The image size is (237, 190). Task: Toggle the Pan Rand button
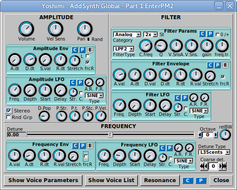[89, 39]
